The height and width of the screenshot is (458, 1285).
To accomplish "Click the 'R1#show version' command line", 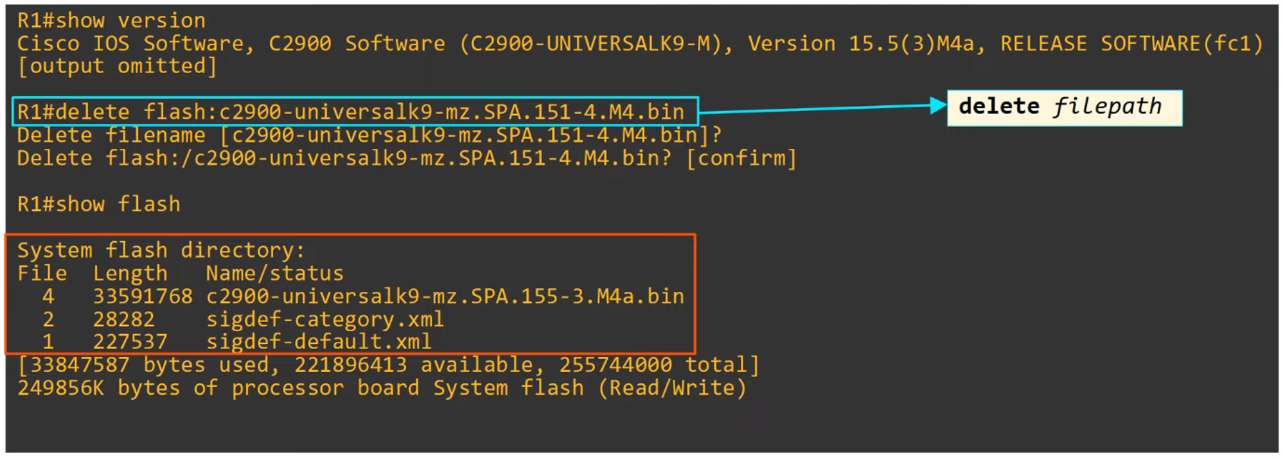I will [111, 21].
